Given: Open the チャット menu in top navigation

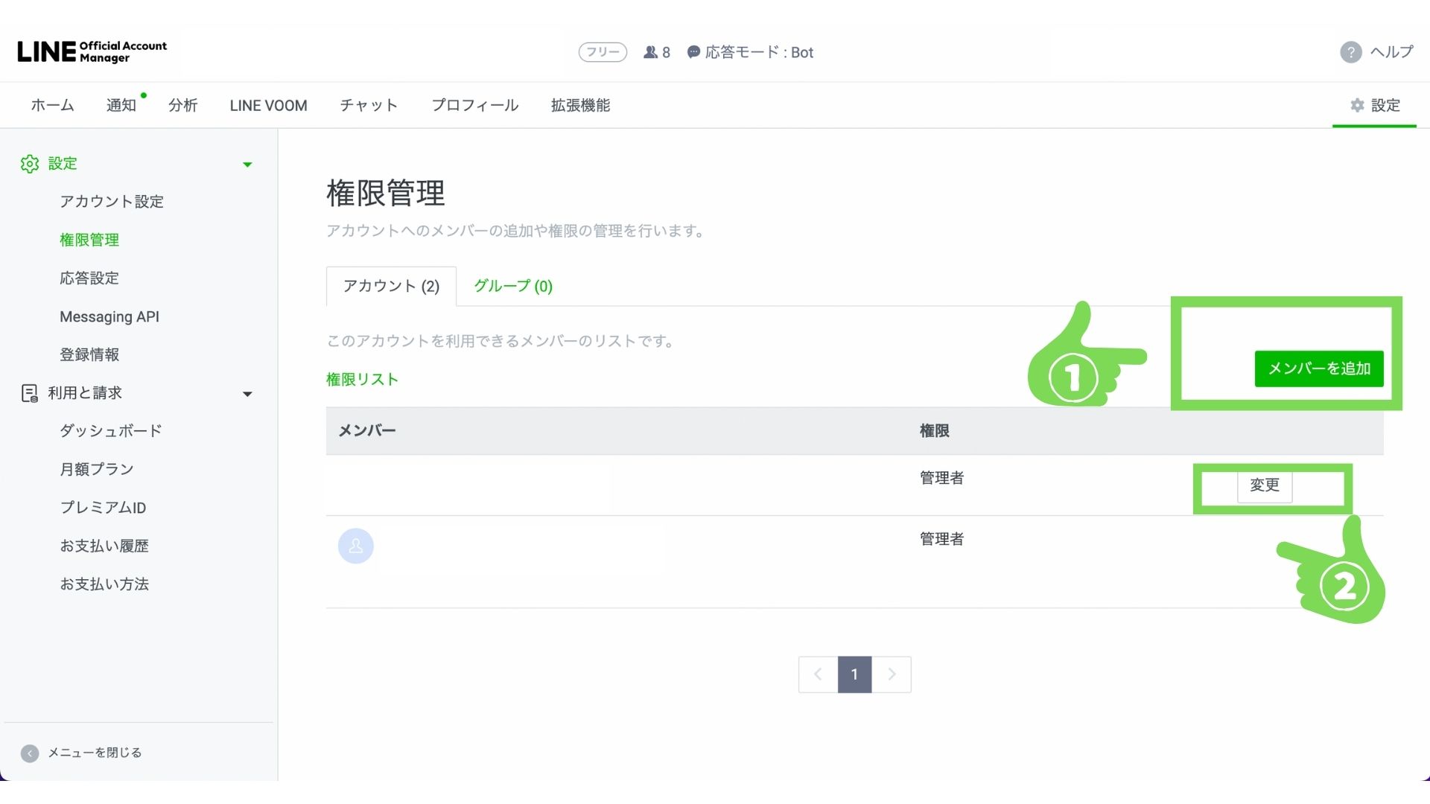Looking at the screenshot, I should tap(369, 106).
